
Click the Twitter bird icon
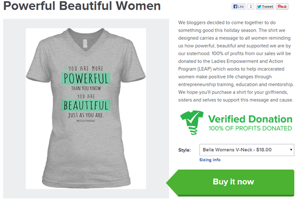pos(259,7)
